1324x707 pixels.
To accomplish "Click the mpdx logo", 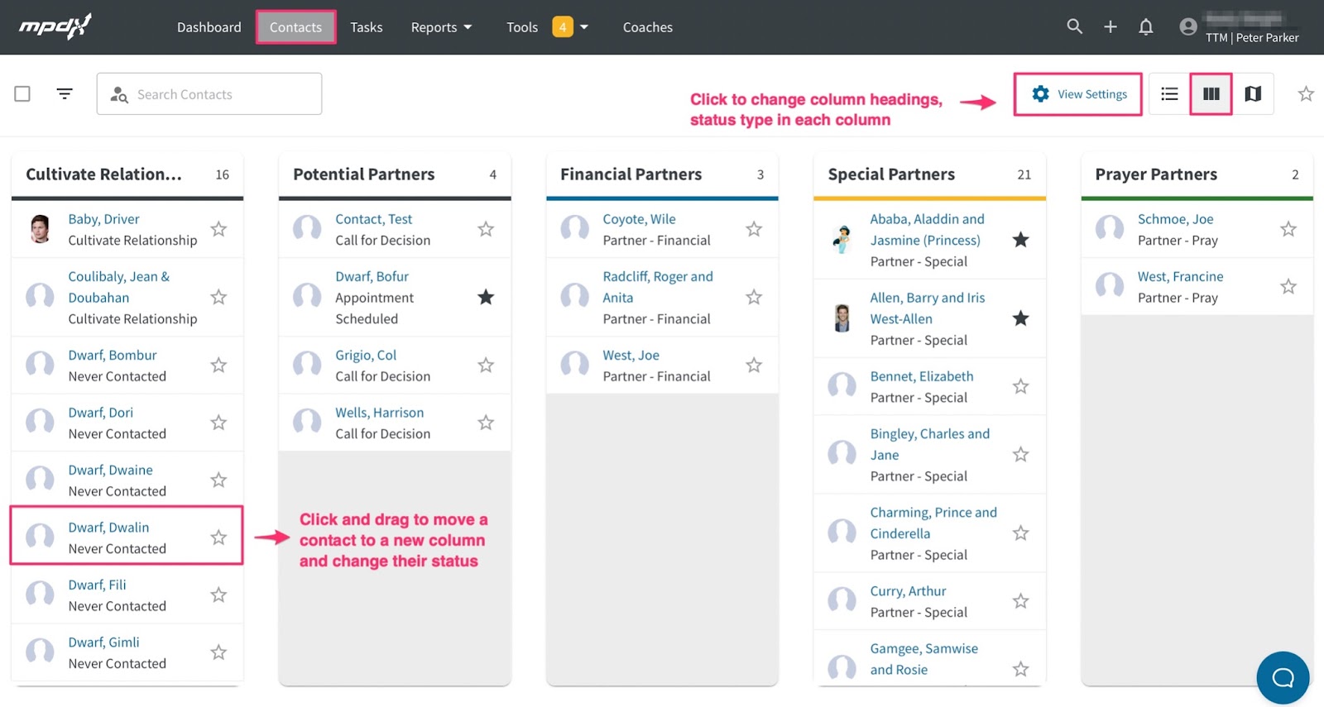I will point(55,26).
